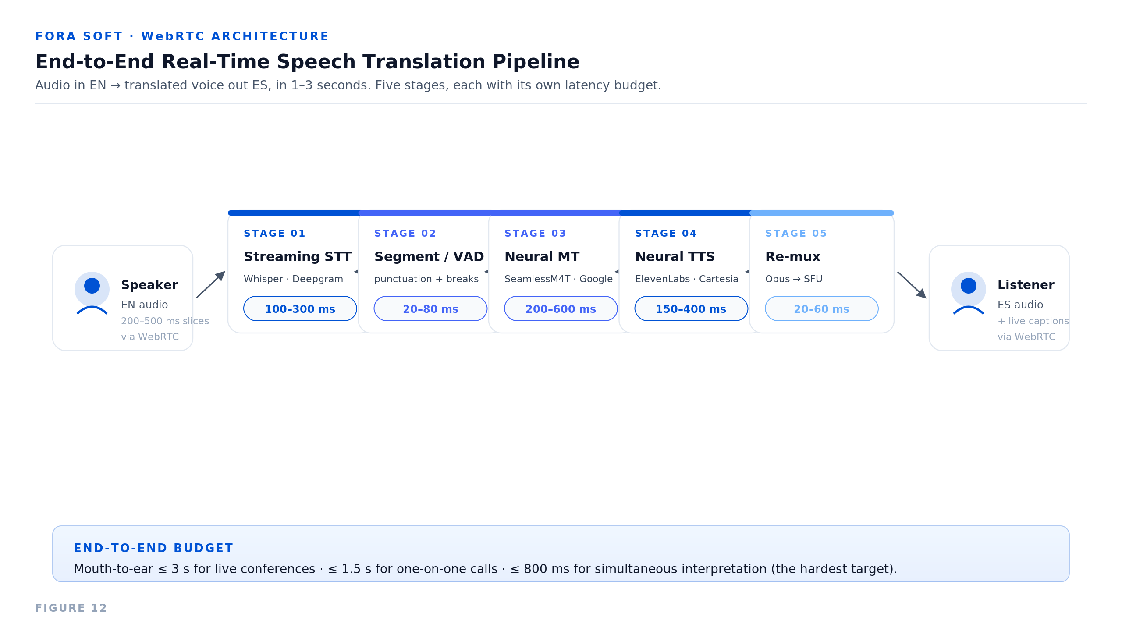The image size is (1122, 631).
Task: Click the Stage 05 light-blue top bar
Action: pyautogui.click(x=822, y=213)
